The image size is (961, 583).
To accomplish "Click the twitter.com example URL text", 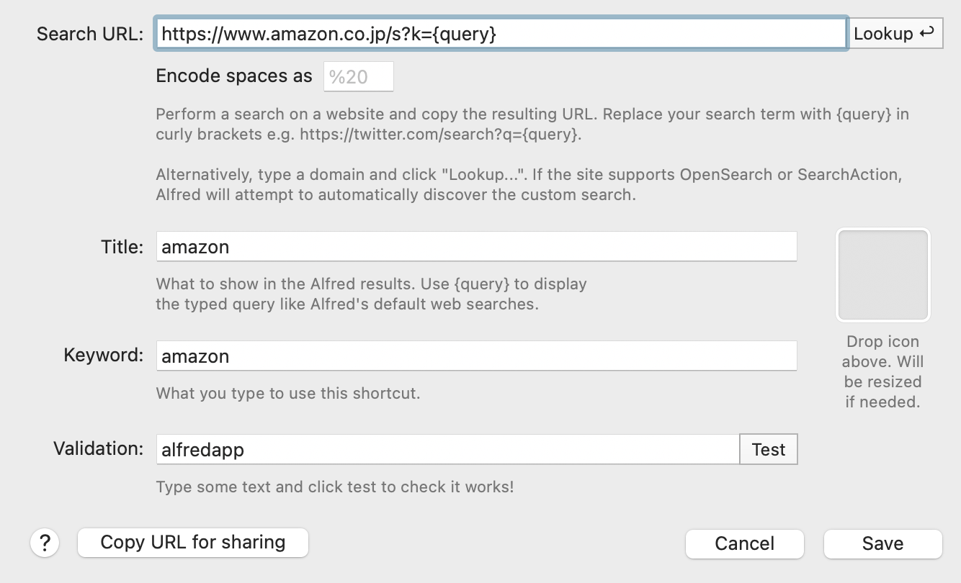I will click(x=439, y=134).
